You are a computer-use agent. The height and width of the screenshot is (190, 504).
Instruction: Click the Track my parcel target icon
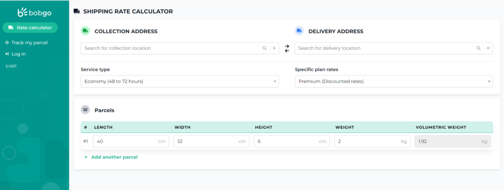(x=7, y=42)
